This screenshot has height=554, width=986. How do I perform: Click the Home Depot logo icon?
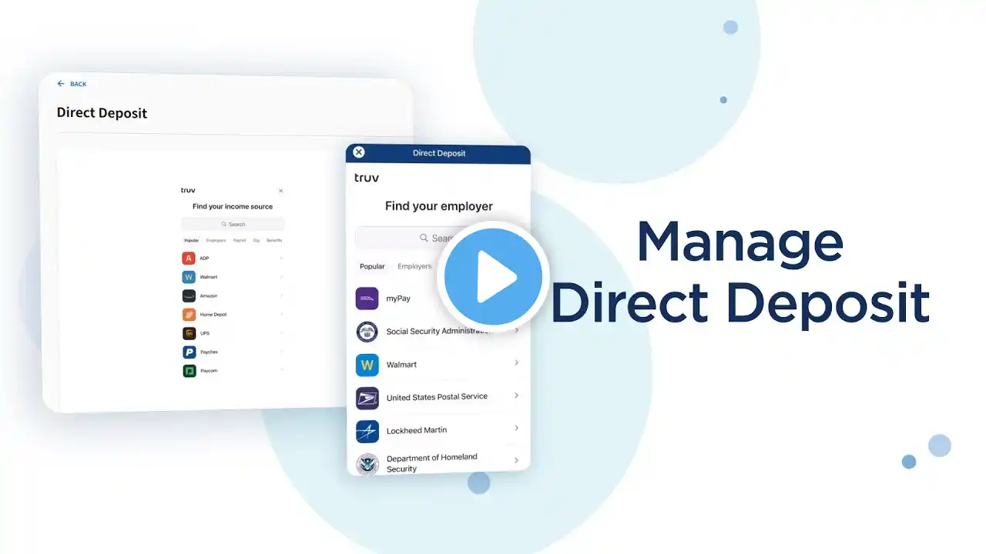coord(189,315)
